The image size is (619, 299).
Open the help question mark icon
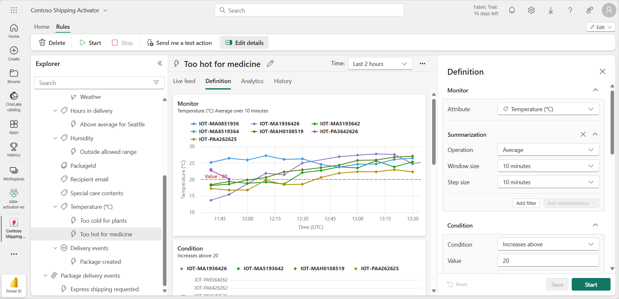tap(570, 10)
